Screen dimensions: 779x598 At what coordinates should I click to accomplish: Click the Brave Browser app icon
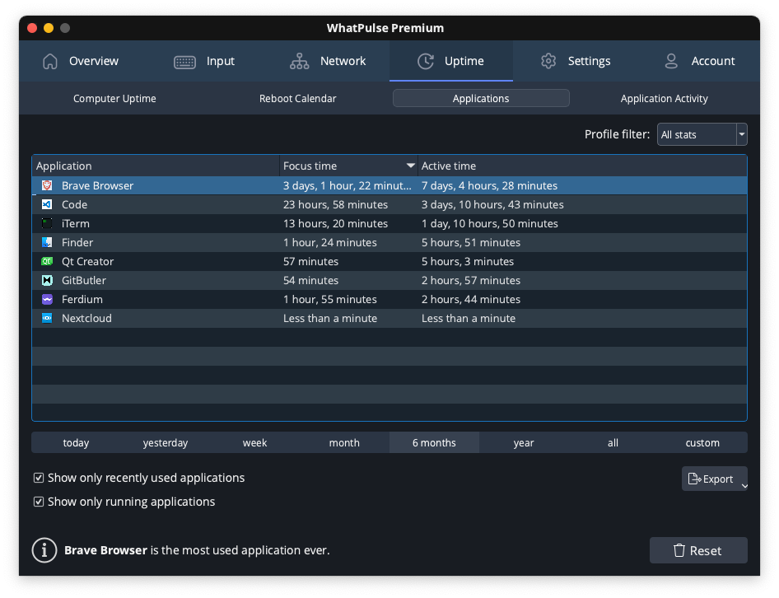[x=47, y=185]
